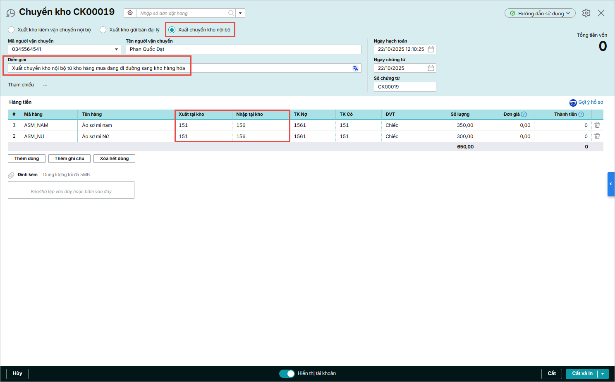This screenshot has width=615, height=382.
Task: Click the Đơn giá help question icon
Action: 524,115
